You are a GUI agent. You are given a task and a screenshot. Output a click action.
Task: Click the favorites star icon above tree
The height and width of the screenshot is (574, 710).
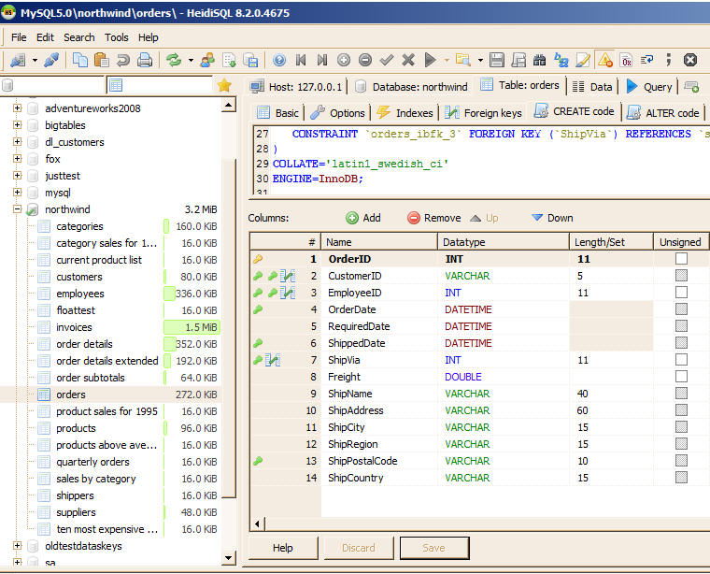tap(224, 85)
